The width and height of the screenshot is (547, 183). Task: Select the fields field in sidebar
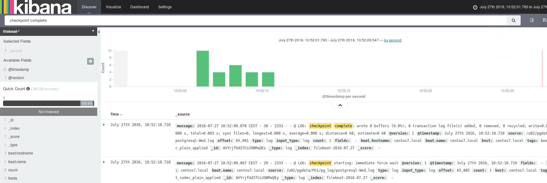pyautogui.click(x=13, y=178)
